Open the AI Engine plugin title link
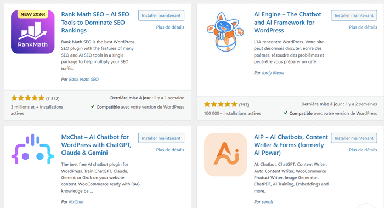Viewport: 384px width, 208px height. [x=287, y=23]
